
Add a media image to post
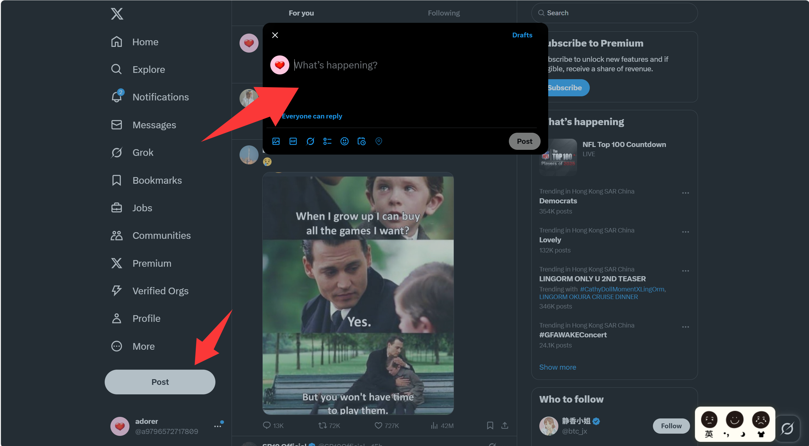(x=276, y=141)
